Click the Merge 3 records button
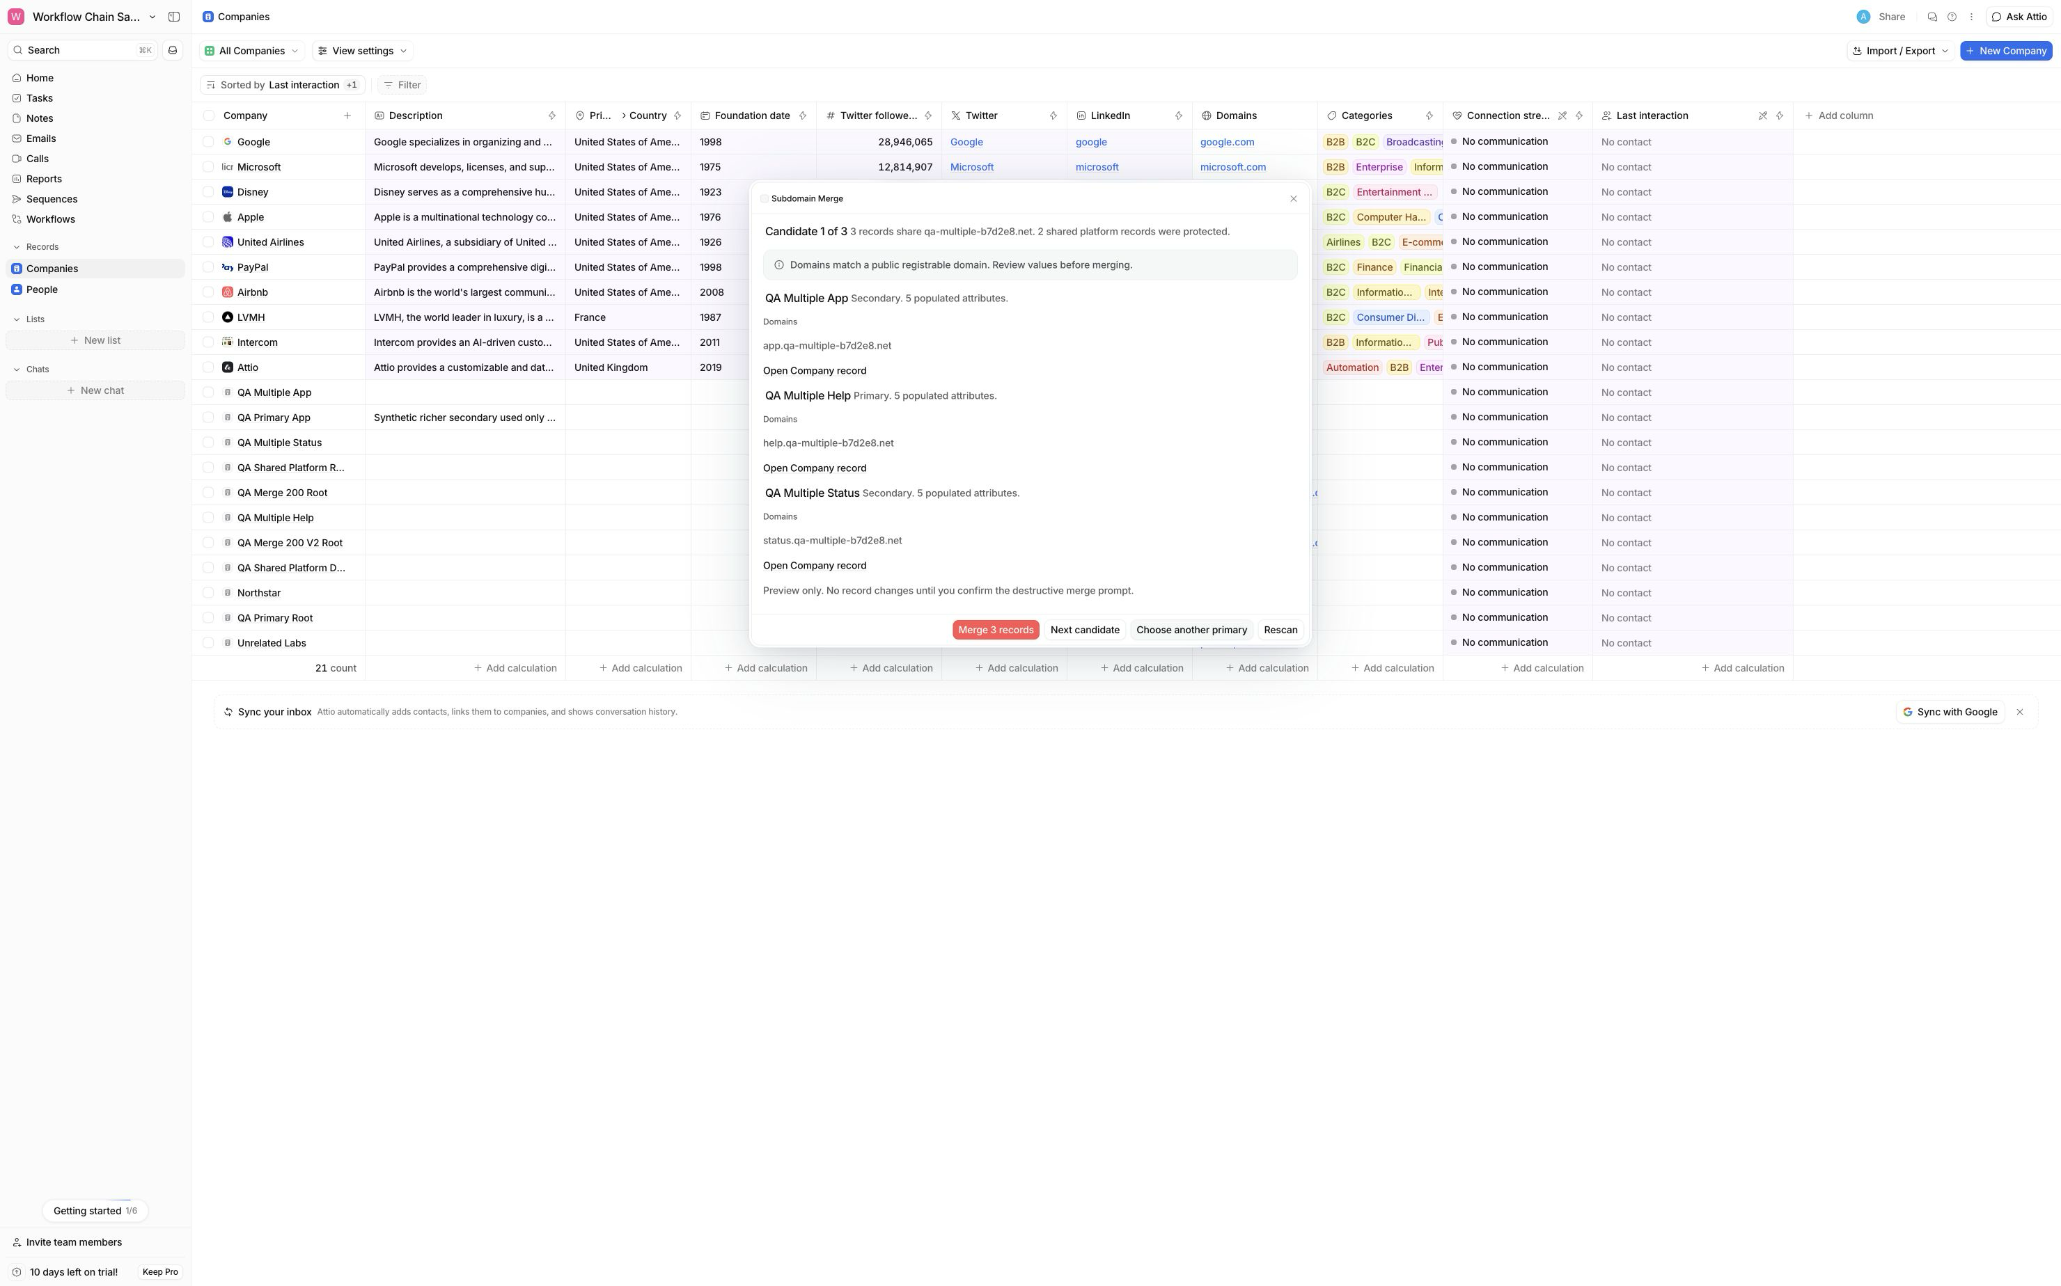This screenshot has height=1286, width=2061. click(x=996, y=630)
